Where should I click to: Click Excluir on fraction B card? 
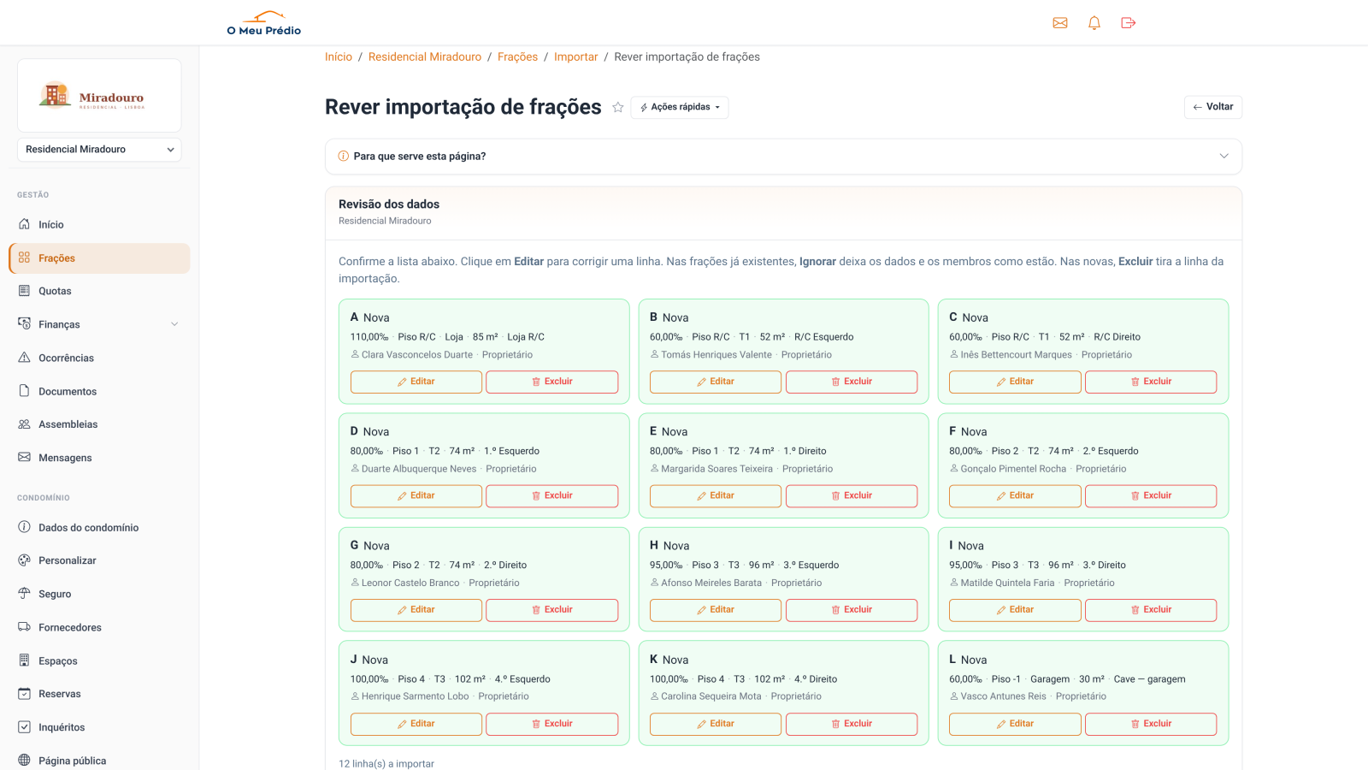pyautogui.click(x=852, y=382)
